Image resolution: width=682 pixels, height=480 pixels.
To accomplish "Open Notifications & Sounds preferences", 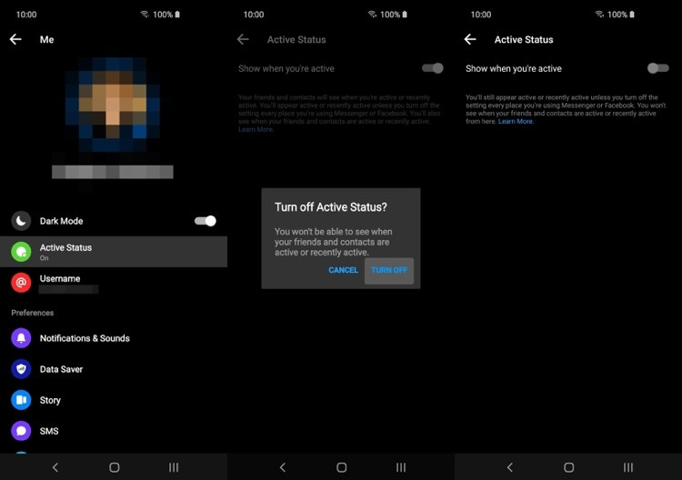I will (85, 338).
